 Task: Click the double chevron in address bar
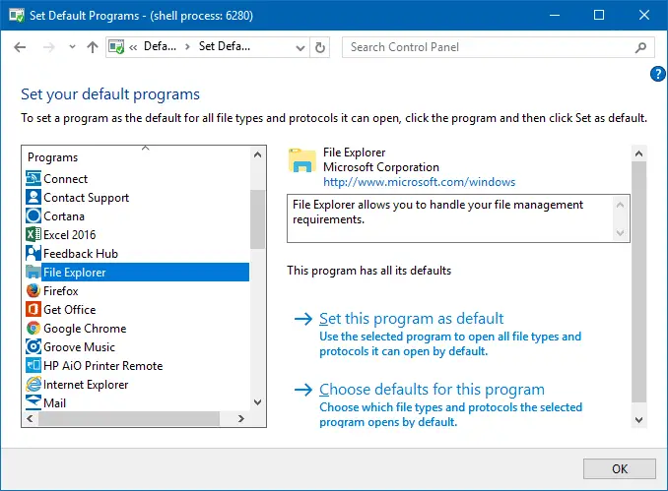point(133,47)
